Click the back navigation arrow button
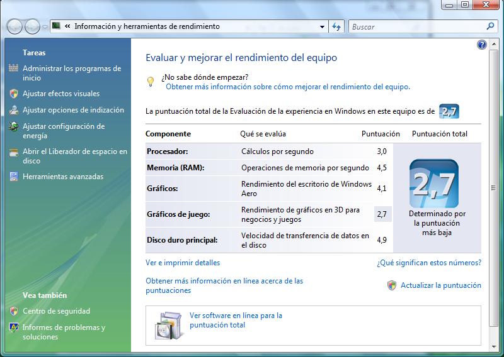Viewport: 504px width, 357px height. [14, 26]
